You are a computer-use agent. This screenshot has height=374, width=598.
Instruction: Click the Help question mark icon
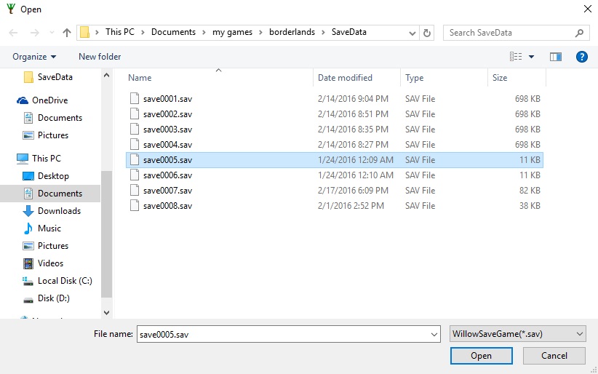point(581,57)
